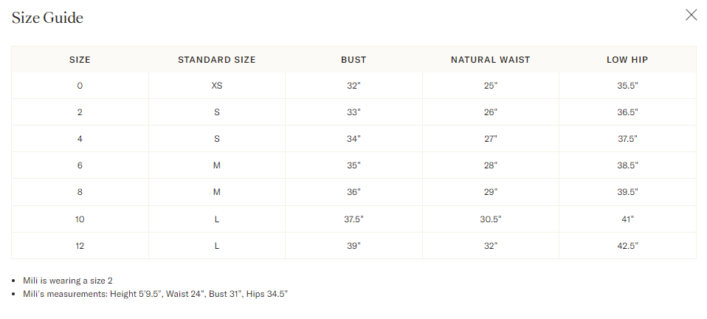Click the LOW HIP column header

pos(627,60)
